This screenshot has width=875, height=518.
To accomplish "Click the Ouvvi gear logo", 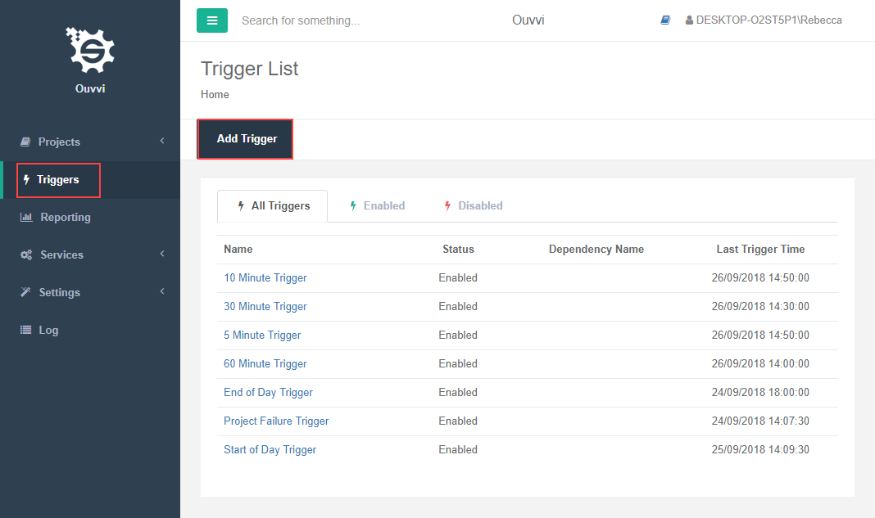I will click(90, 50).
